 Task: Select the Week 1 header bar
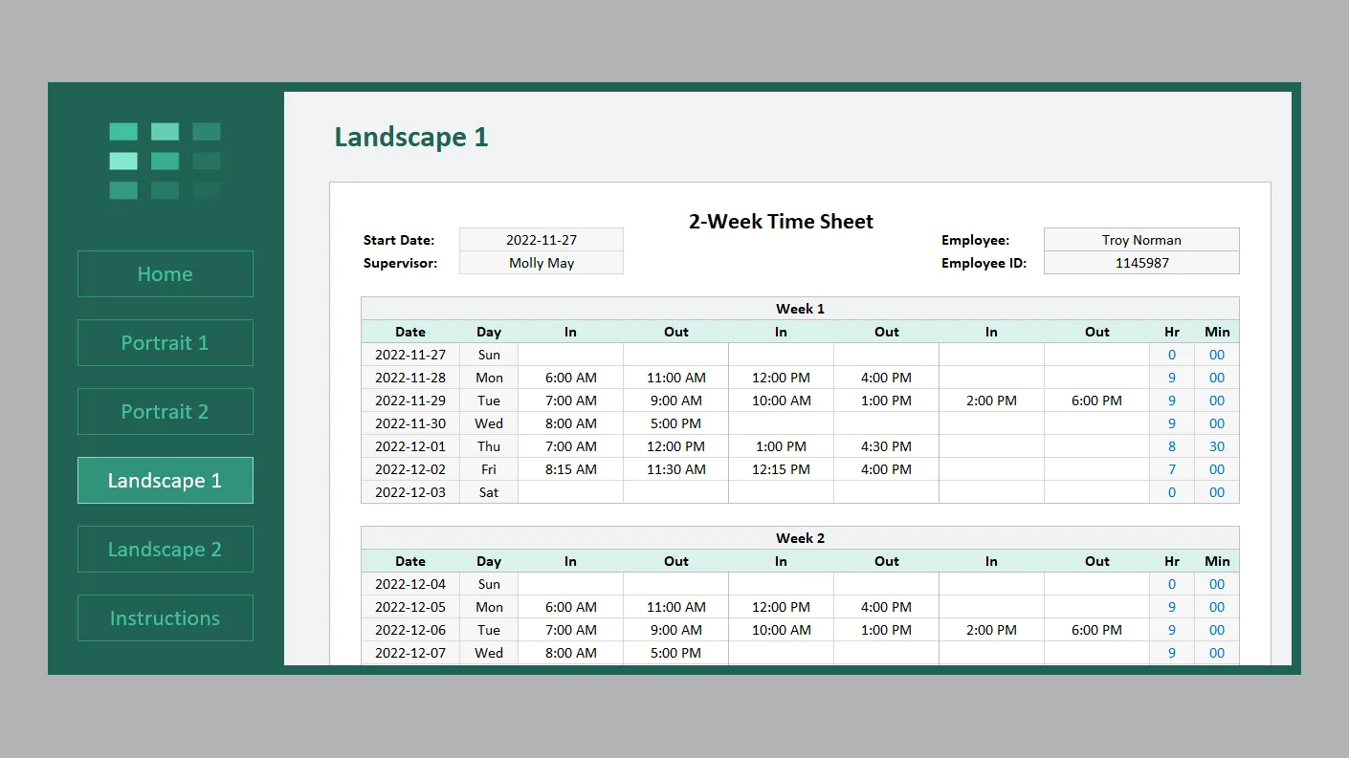pos(800,309)
